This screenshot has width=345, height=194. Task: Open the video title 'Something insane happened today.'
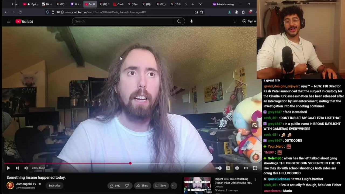tap(36, 178)
